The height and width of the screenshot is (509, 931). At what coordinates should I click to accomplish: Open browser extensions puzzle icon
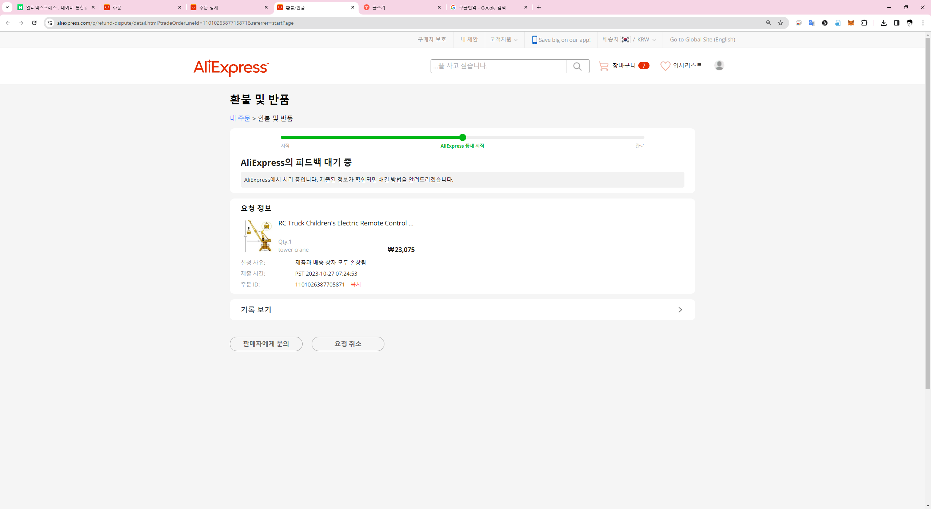(x=864, y=23)
